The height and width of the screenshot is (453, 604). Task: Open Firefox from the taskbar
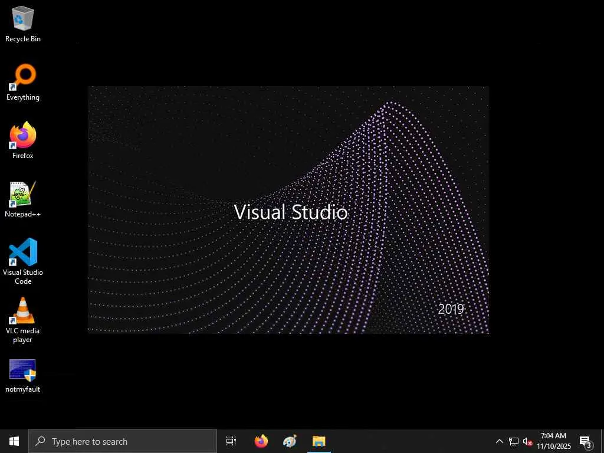261,441
